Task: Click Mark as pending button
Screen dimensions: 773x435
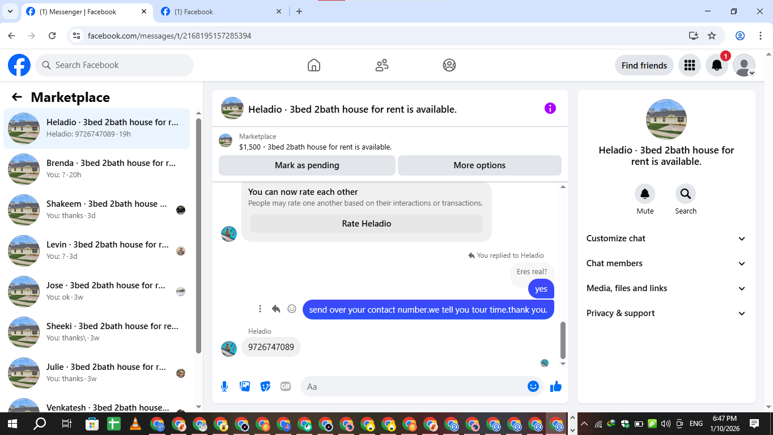Action: coord(307,165)
